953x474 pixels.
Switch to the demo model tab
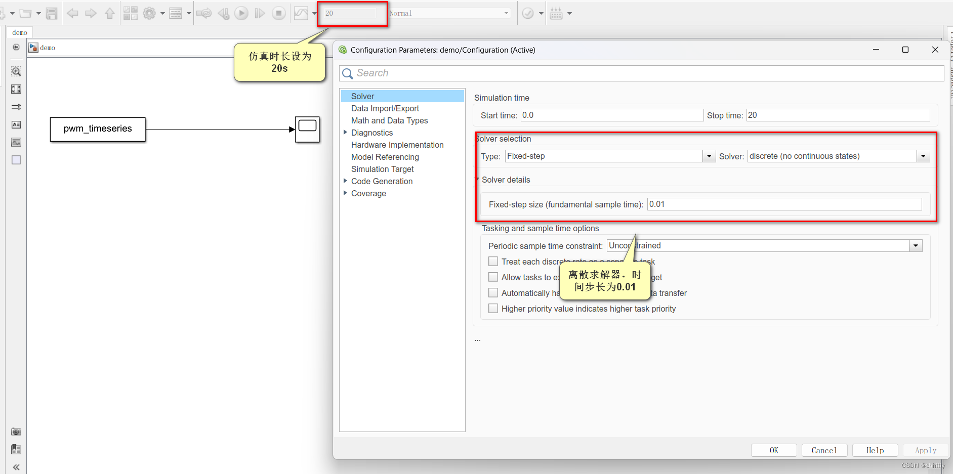(20, 32)
